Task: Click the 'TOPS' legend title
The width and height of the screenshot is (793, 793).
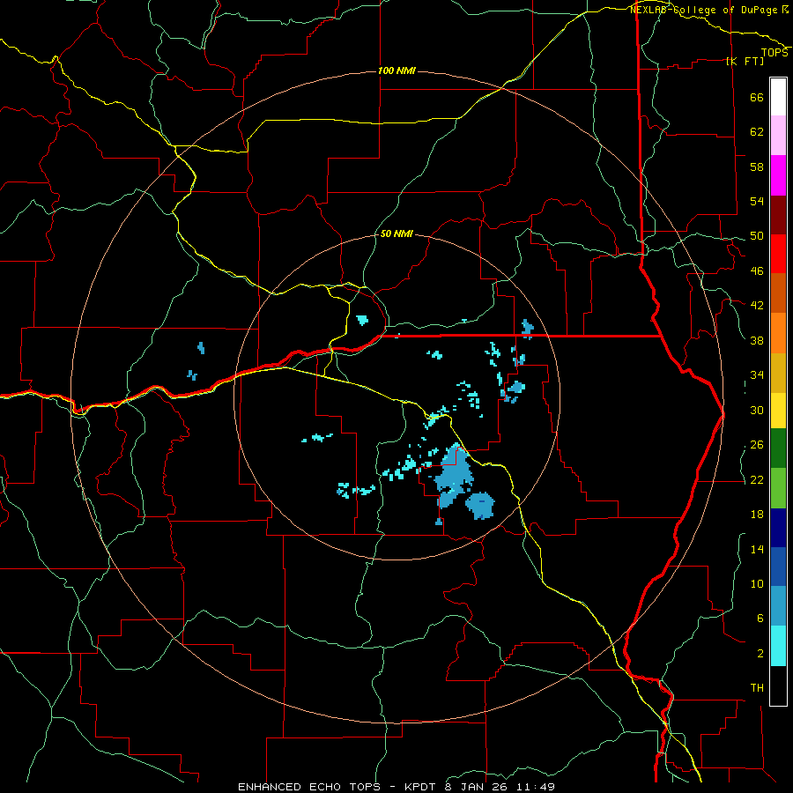Action: pos(774,53)
